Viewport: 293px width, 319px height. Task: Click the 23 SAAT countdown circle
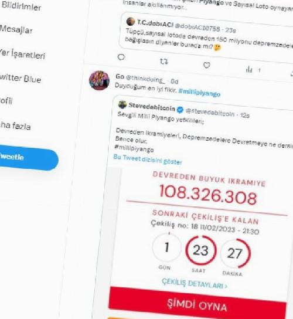200,250
